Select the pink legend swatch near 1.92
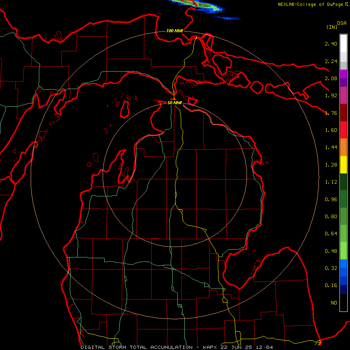 (x=343, y=95)
